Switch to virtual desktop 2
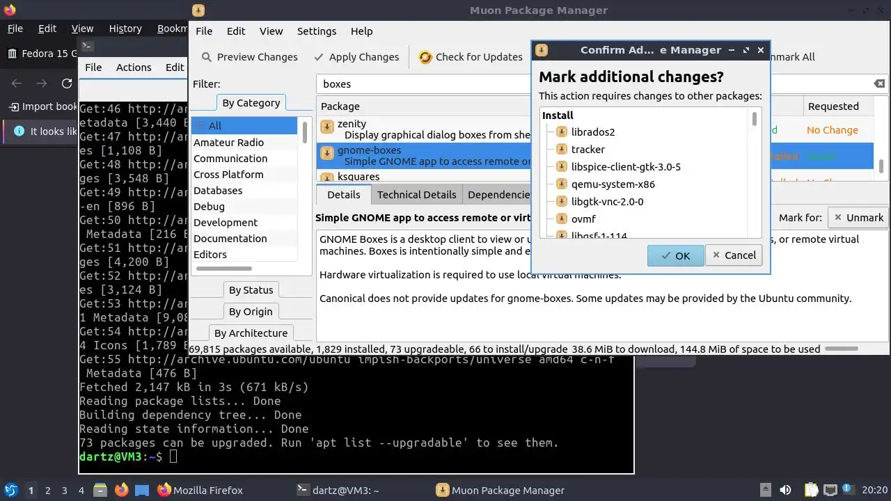Screen dimensions: 891x501 click(x=48, y=490)
